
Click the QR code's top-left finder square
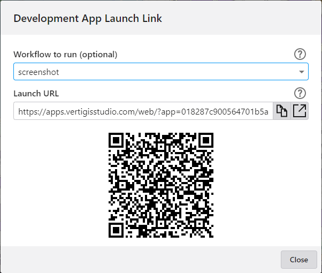117,141
